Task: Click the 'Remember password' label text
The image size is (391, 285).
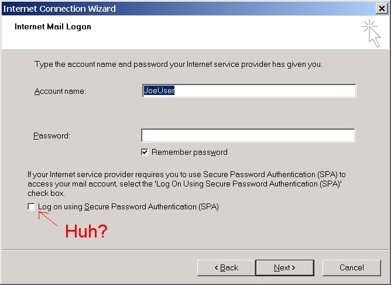Action: [x=190, y=152]
